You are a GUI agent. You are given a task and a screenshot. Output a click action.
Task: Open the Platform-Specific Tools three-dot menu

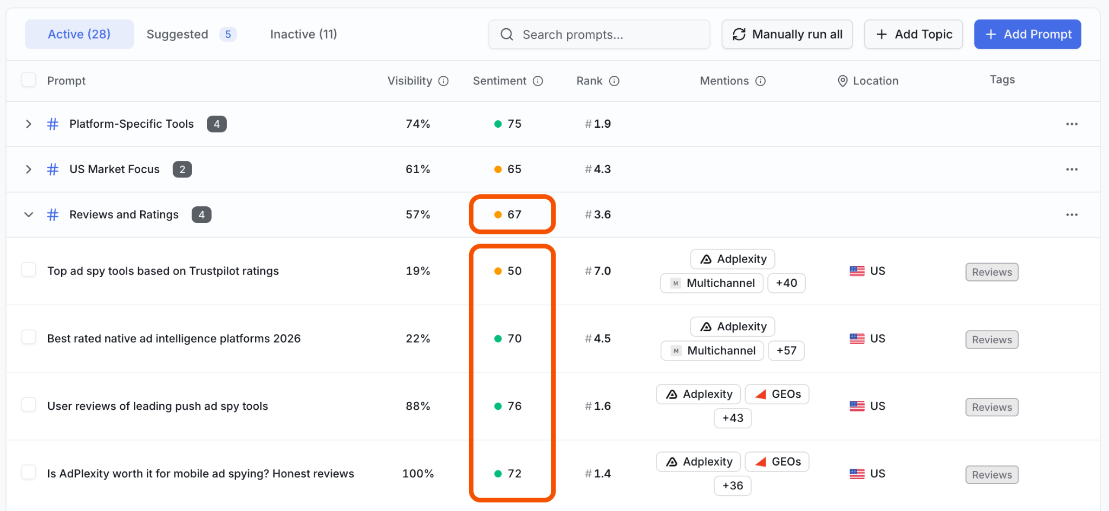(1072, 124)
